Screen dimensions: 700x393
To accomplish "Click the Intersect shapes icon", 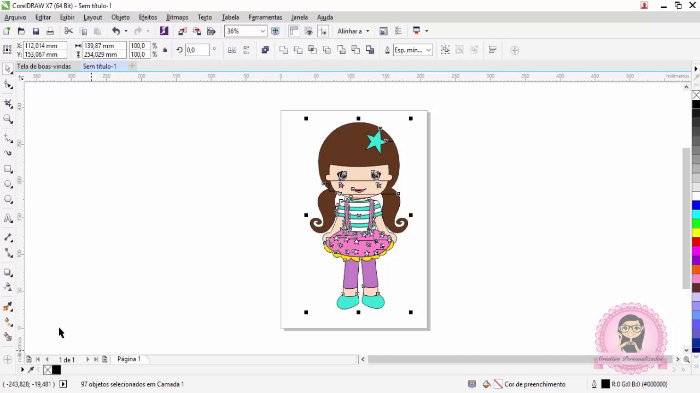I will (x=312, y=50).
